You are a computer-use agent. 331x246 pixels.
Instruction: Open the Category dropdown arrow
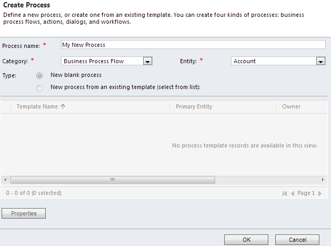pos(148,61)
